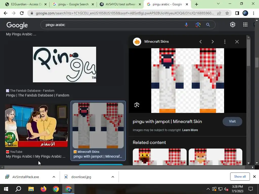Go back with the browser back arrow
The image size is (259, 194).
pyautogui.click(x=6, y=13)
